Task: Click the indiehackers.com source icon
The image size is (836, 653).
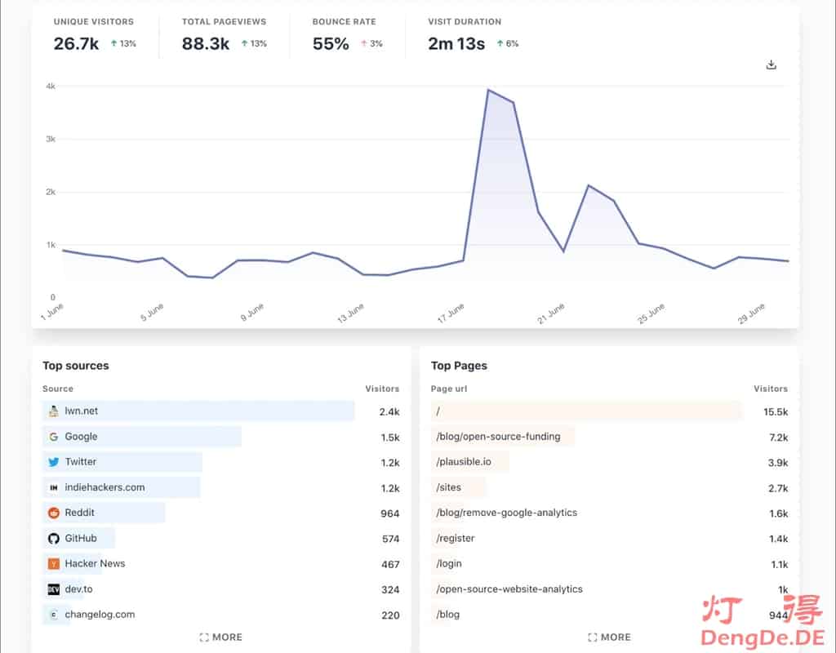Action: tap(54, 487)
